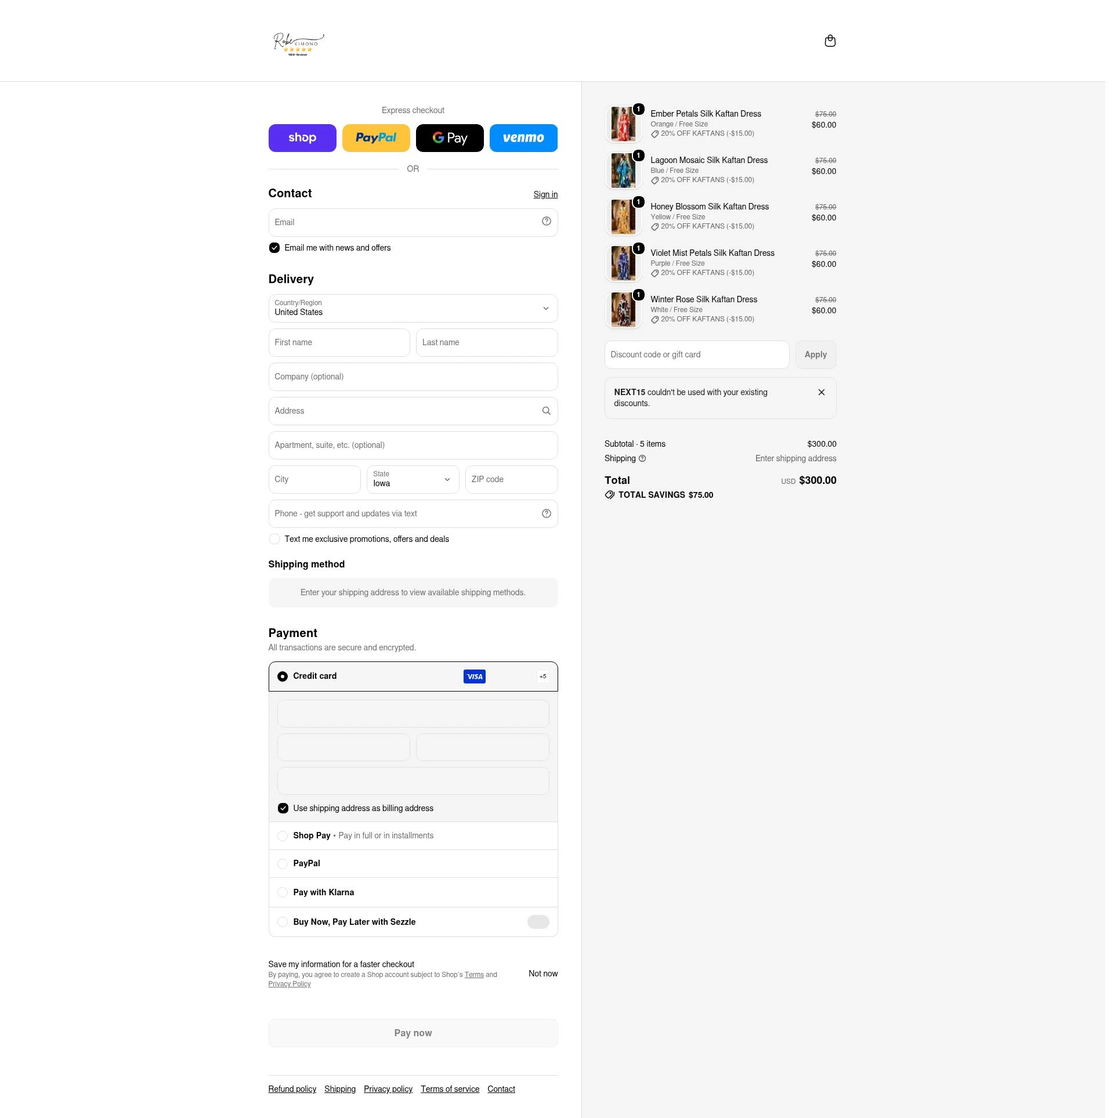This screenshot has height=1118, width=1114.
Task: Check Text me exclusive promotions checkbox
Action: pos(274,539)
